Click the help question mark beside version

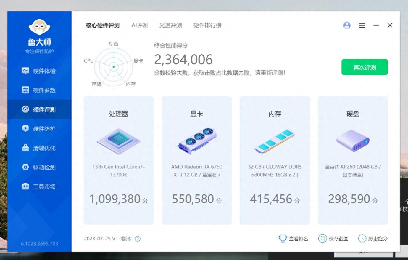[138, 239]
